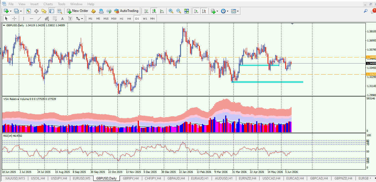
Task: Toggle the Terminal panel icon
Action: click(52, 11)
